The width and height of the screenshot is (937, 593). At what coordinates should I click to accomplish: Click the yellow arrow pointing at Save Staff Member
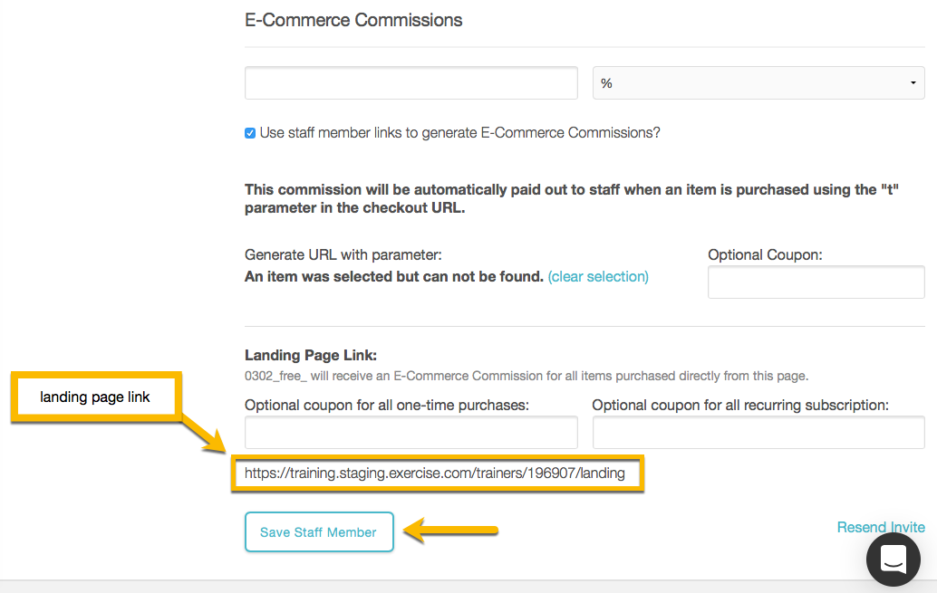[450, 531]
